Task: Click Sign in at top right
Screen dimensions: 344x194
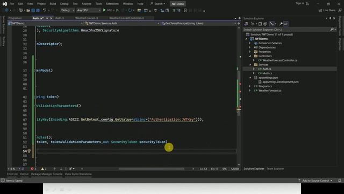Action: [x=302, y=4]
